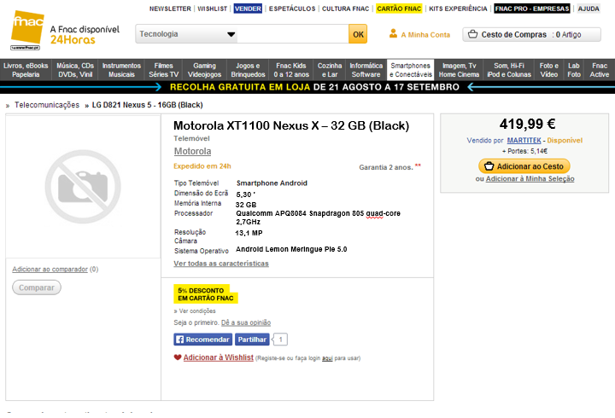Click the Expedido em 24h text
615x418 pixels.
(202, 166)
